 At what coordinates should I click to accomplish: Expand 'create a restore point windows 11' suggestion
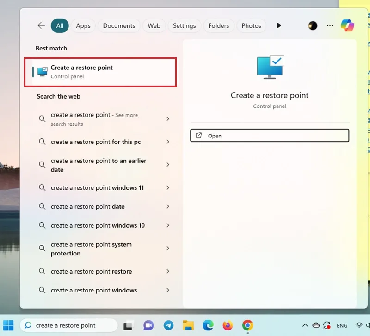click(168, 187)
